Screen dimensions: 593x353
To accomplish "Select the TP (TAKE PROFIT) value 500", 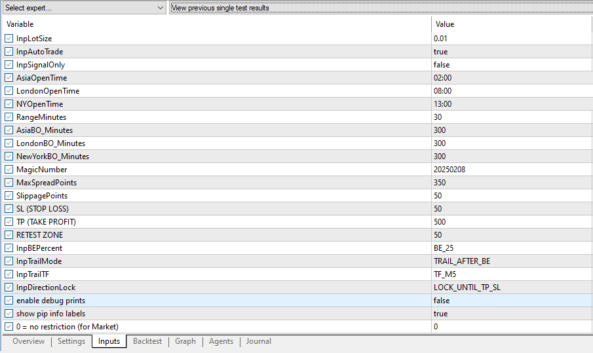I will pyautogui.click(x=440, y=222).
